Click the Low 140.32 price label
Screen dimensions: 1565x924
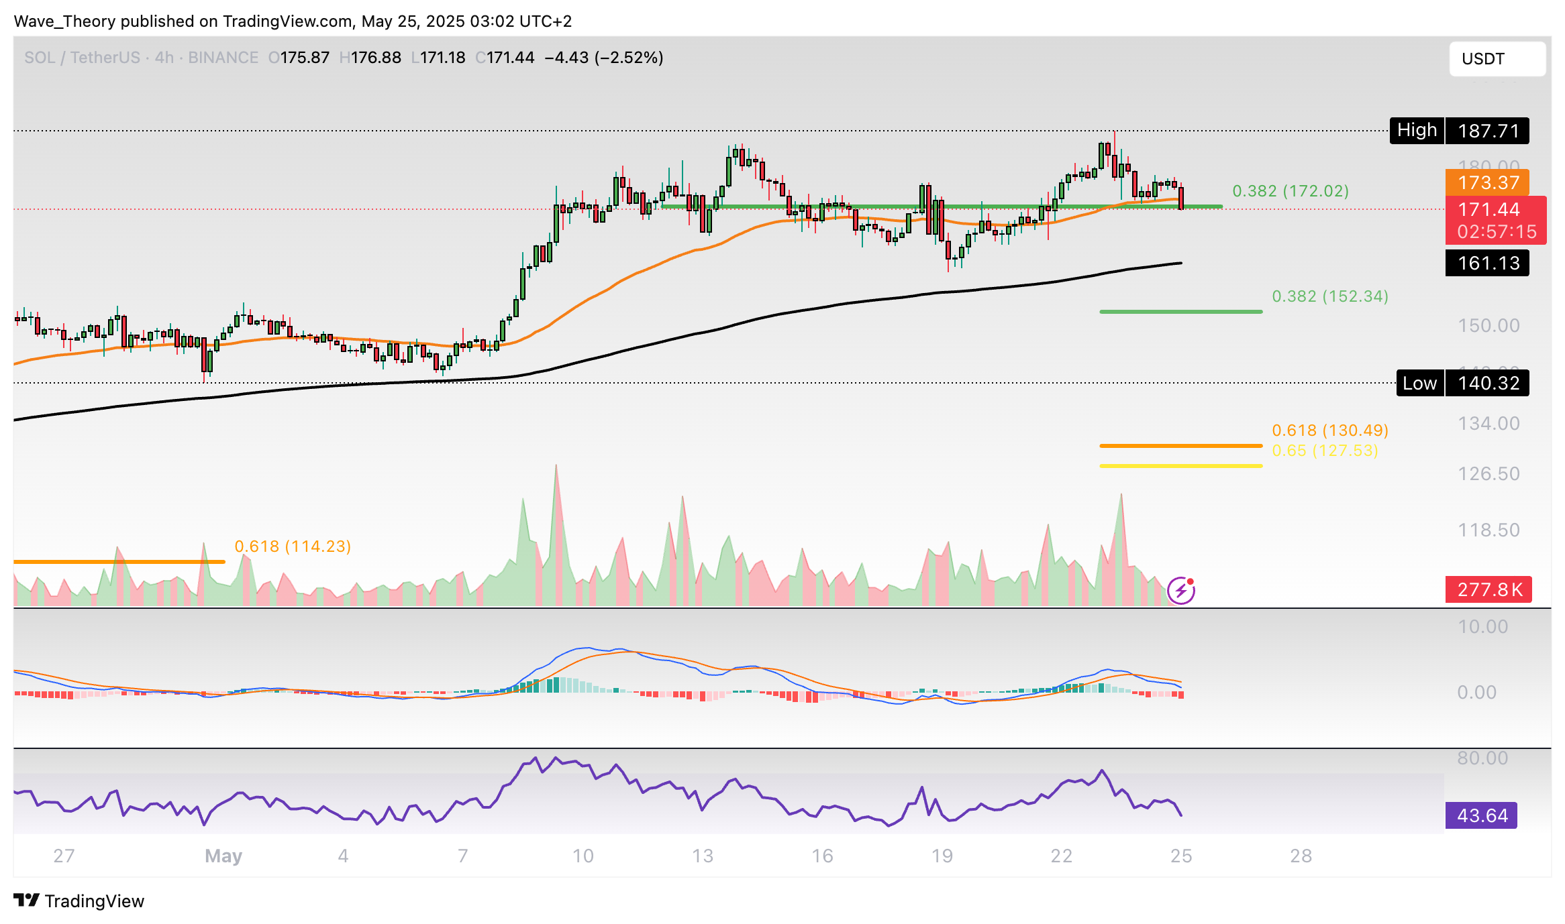pos(1462,383)
